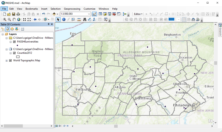Uncheck World Topographic Map layer
Screen dimensions: 222x132
point(10,61)
